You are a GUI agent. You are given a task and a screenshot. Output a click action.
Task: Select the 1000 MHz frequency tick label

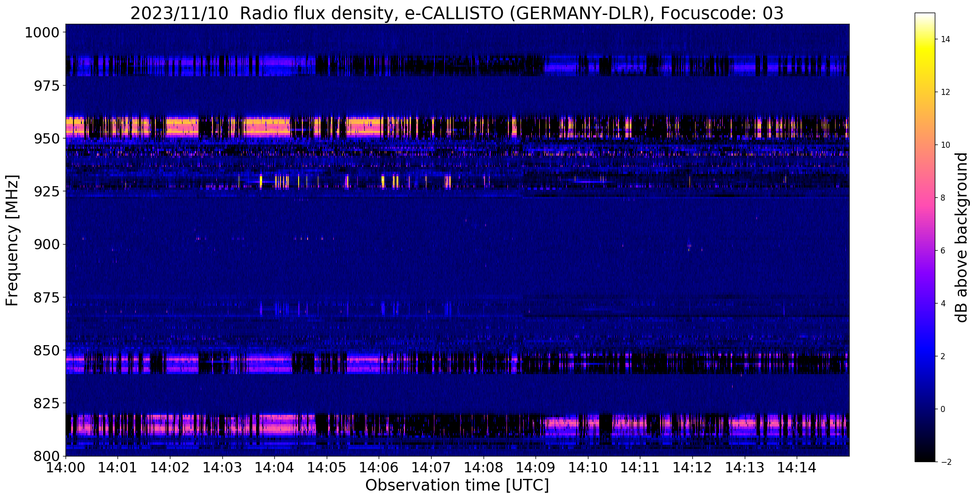pos(42,33)
